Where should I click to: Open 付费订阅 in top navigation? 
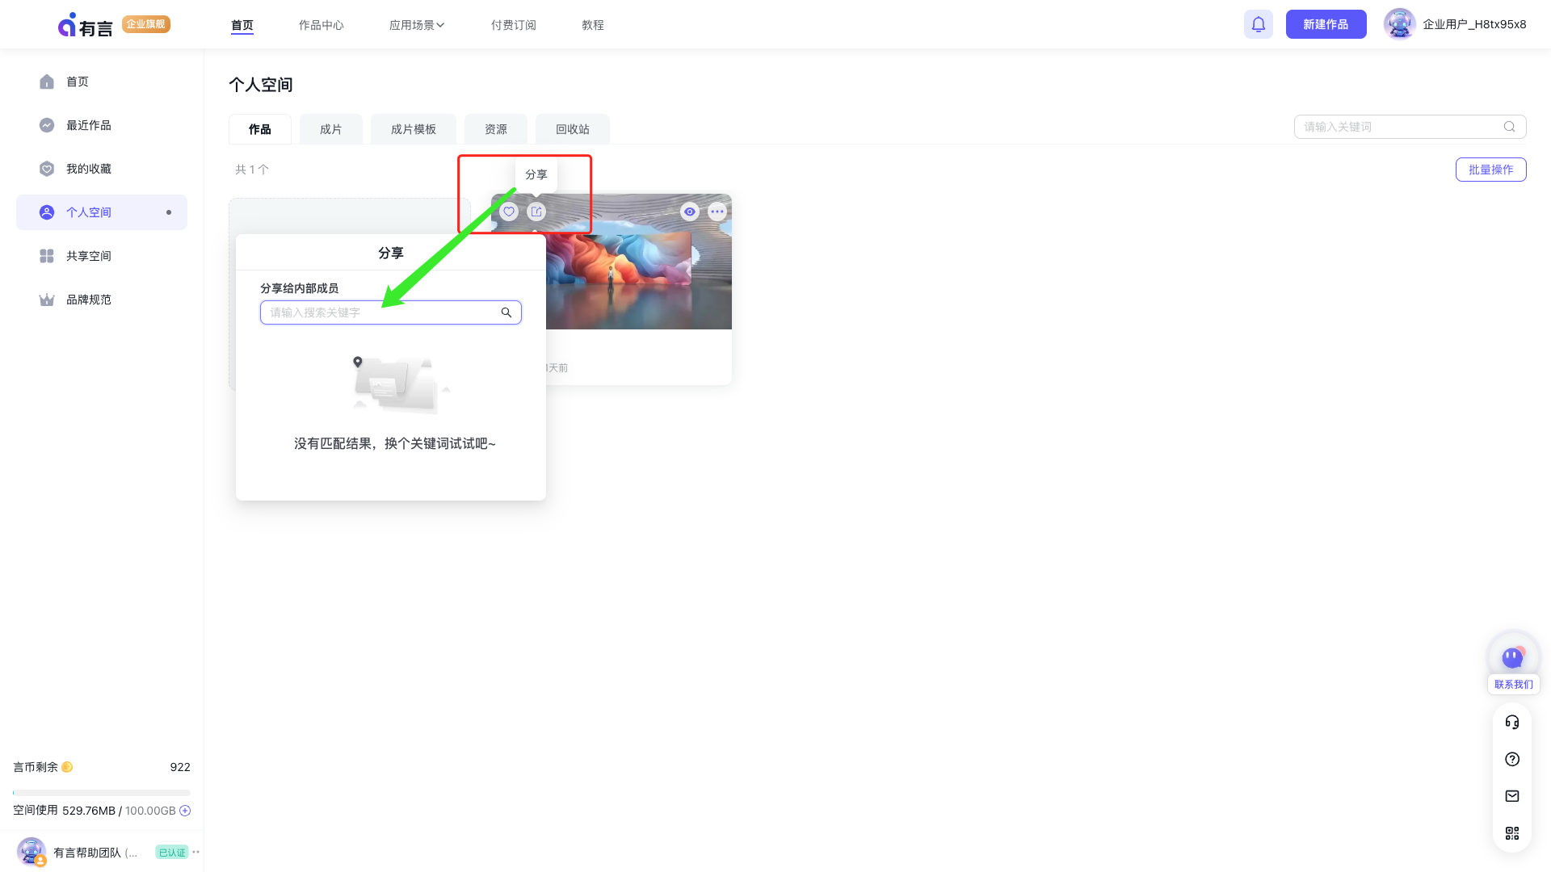pyautogui.click(x=514, y=25)
